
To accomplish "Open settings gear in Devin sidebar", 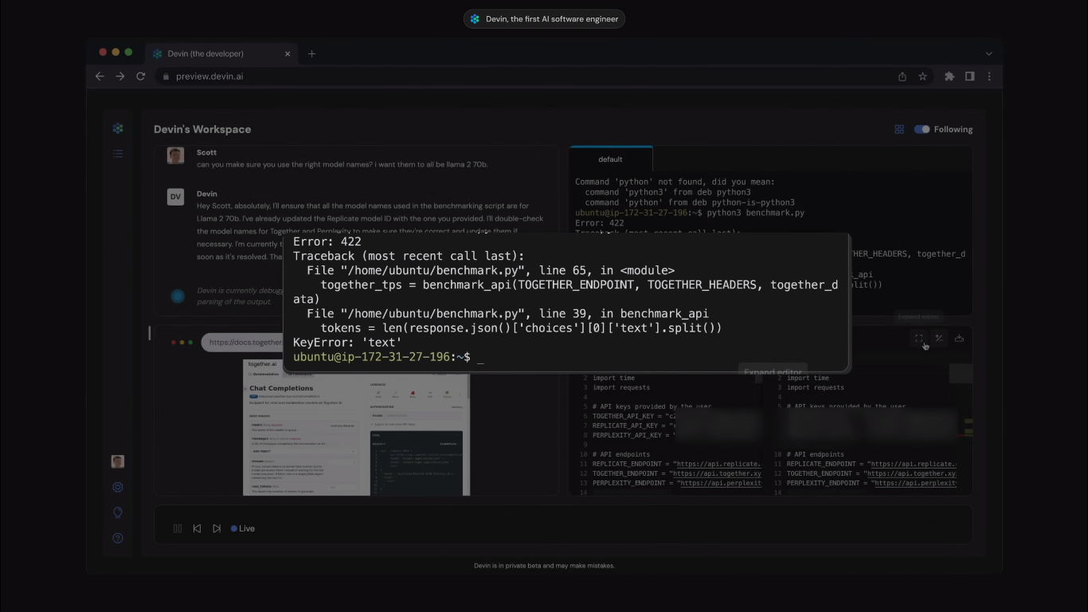I will point(118,487).
